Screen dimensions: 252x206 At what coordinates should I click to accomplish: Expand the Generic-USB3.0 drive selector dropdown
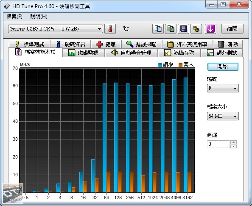pos(56,29)
